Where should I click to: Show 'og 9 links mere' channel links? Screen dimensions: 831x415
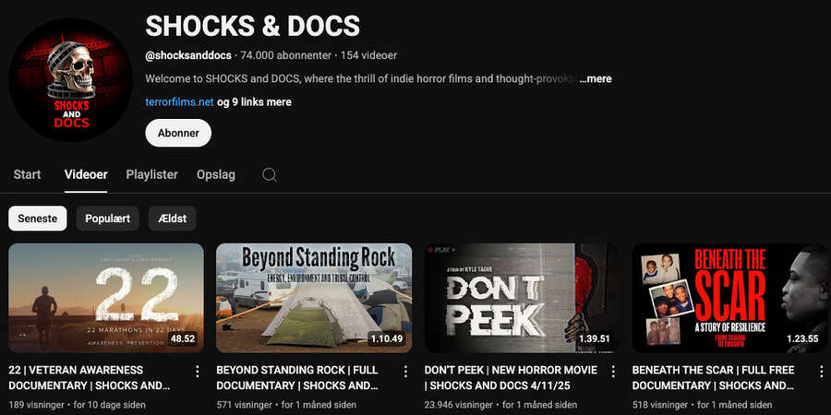tap(255, 102)
